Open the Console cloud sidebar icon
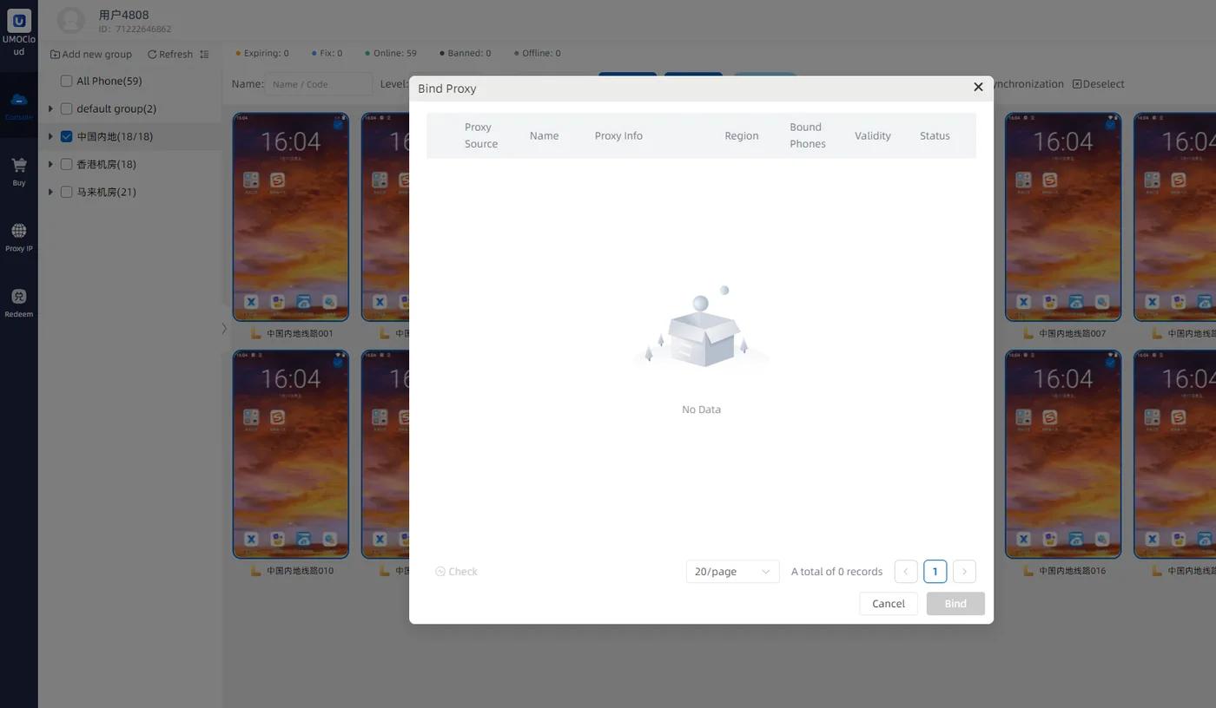The width and height of the screenshot is (1216, 708). (x=19, y=100)
